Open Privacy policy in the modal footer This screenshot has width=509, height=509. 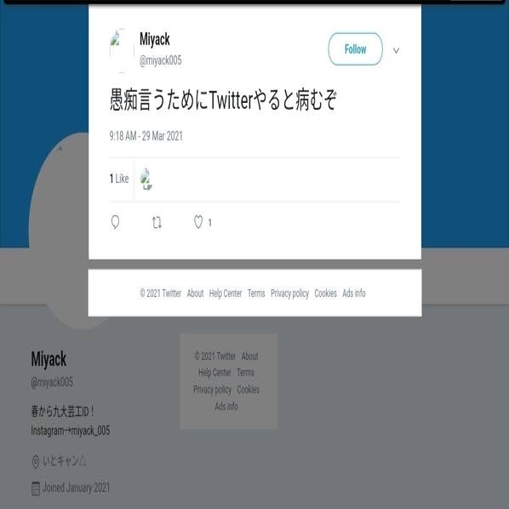[289, 294]
